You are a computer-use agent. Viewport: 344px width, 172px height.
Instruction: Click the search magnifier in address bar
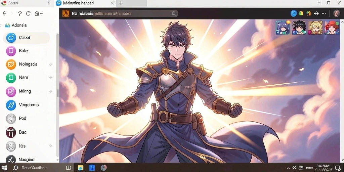coord(174,13)
